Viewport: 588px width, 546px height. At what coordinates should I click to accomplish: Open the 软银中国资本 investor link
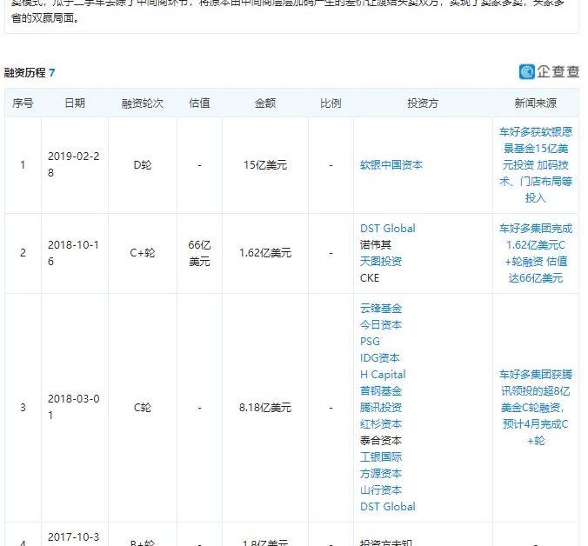tap(391, 165)
